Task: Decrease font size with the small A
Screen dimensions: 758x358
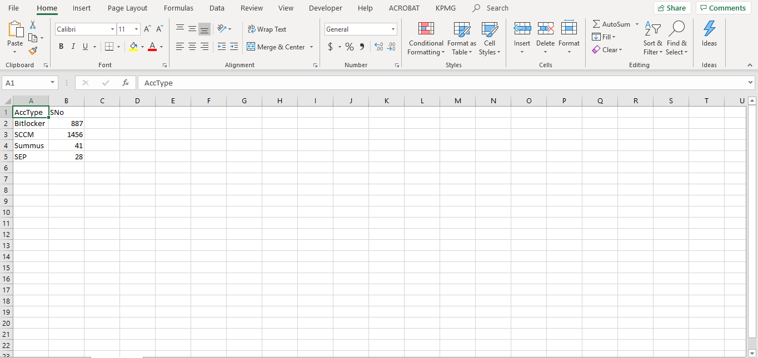Action: (159, 29)
